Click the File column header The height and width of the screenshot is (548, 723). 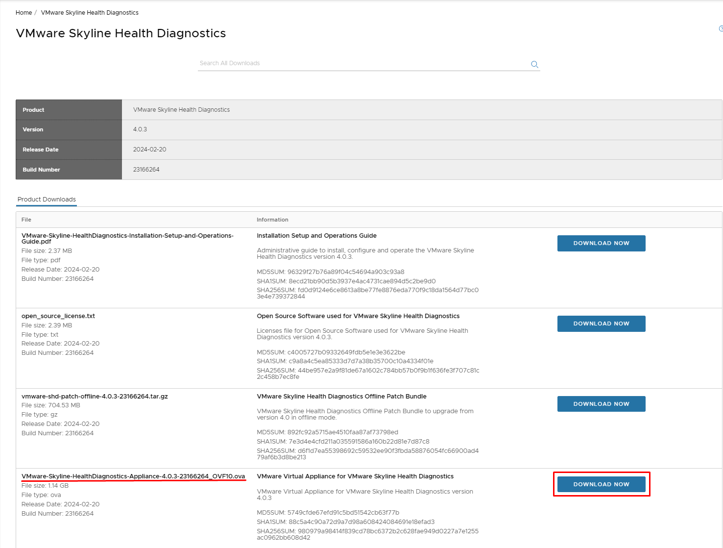(26, 220)
